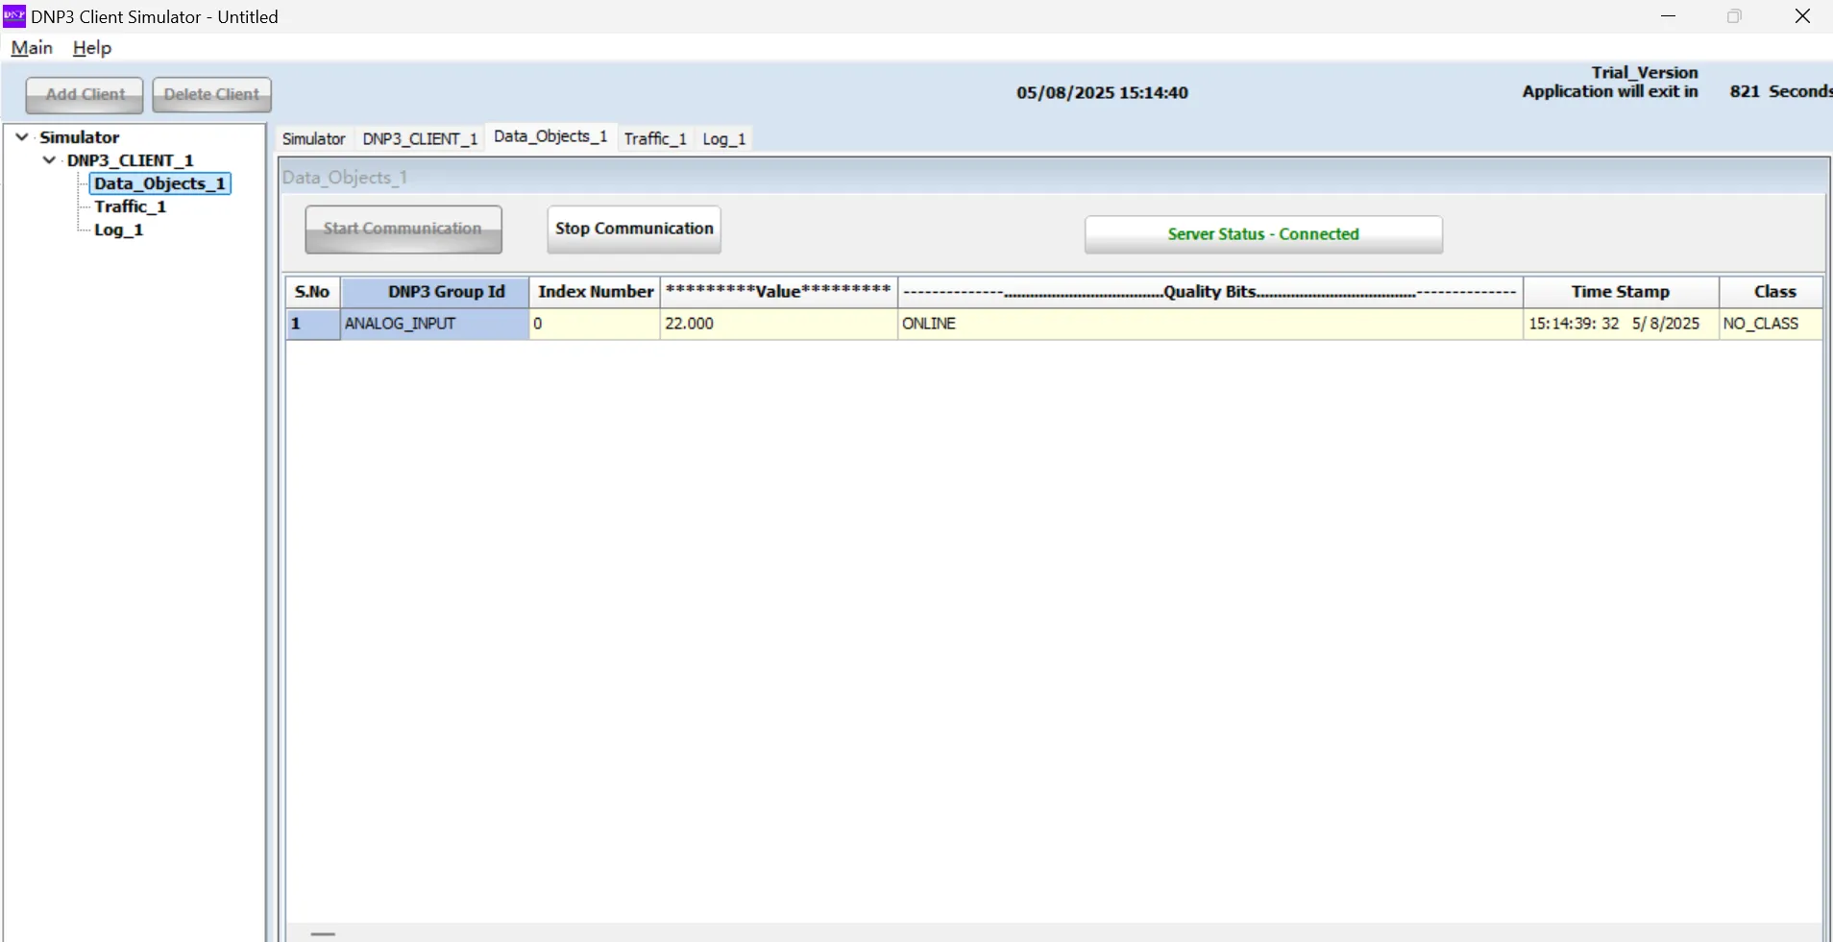Click the Time Stamp column header
Screen dimensions: 1833x942
coord(1621,292)
